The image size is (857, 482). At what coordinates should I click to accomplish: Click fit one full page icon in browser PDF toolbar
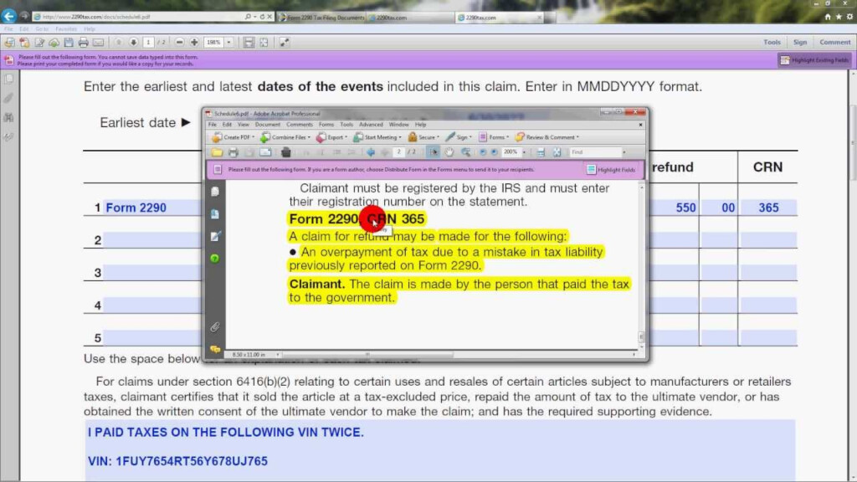point(264,42)
